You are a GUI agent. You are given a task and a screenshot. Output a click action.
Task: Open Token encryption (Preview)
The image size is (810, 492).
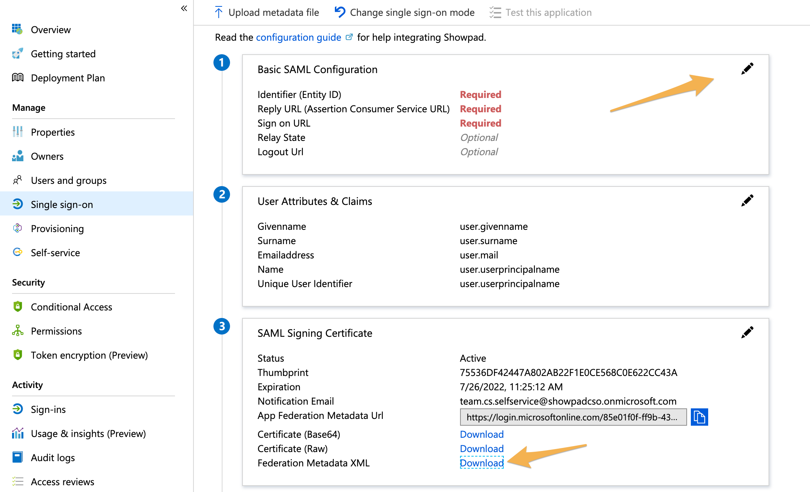pos(89,355)
